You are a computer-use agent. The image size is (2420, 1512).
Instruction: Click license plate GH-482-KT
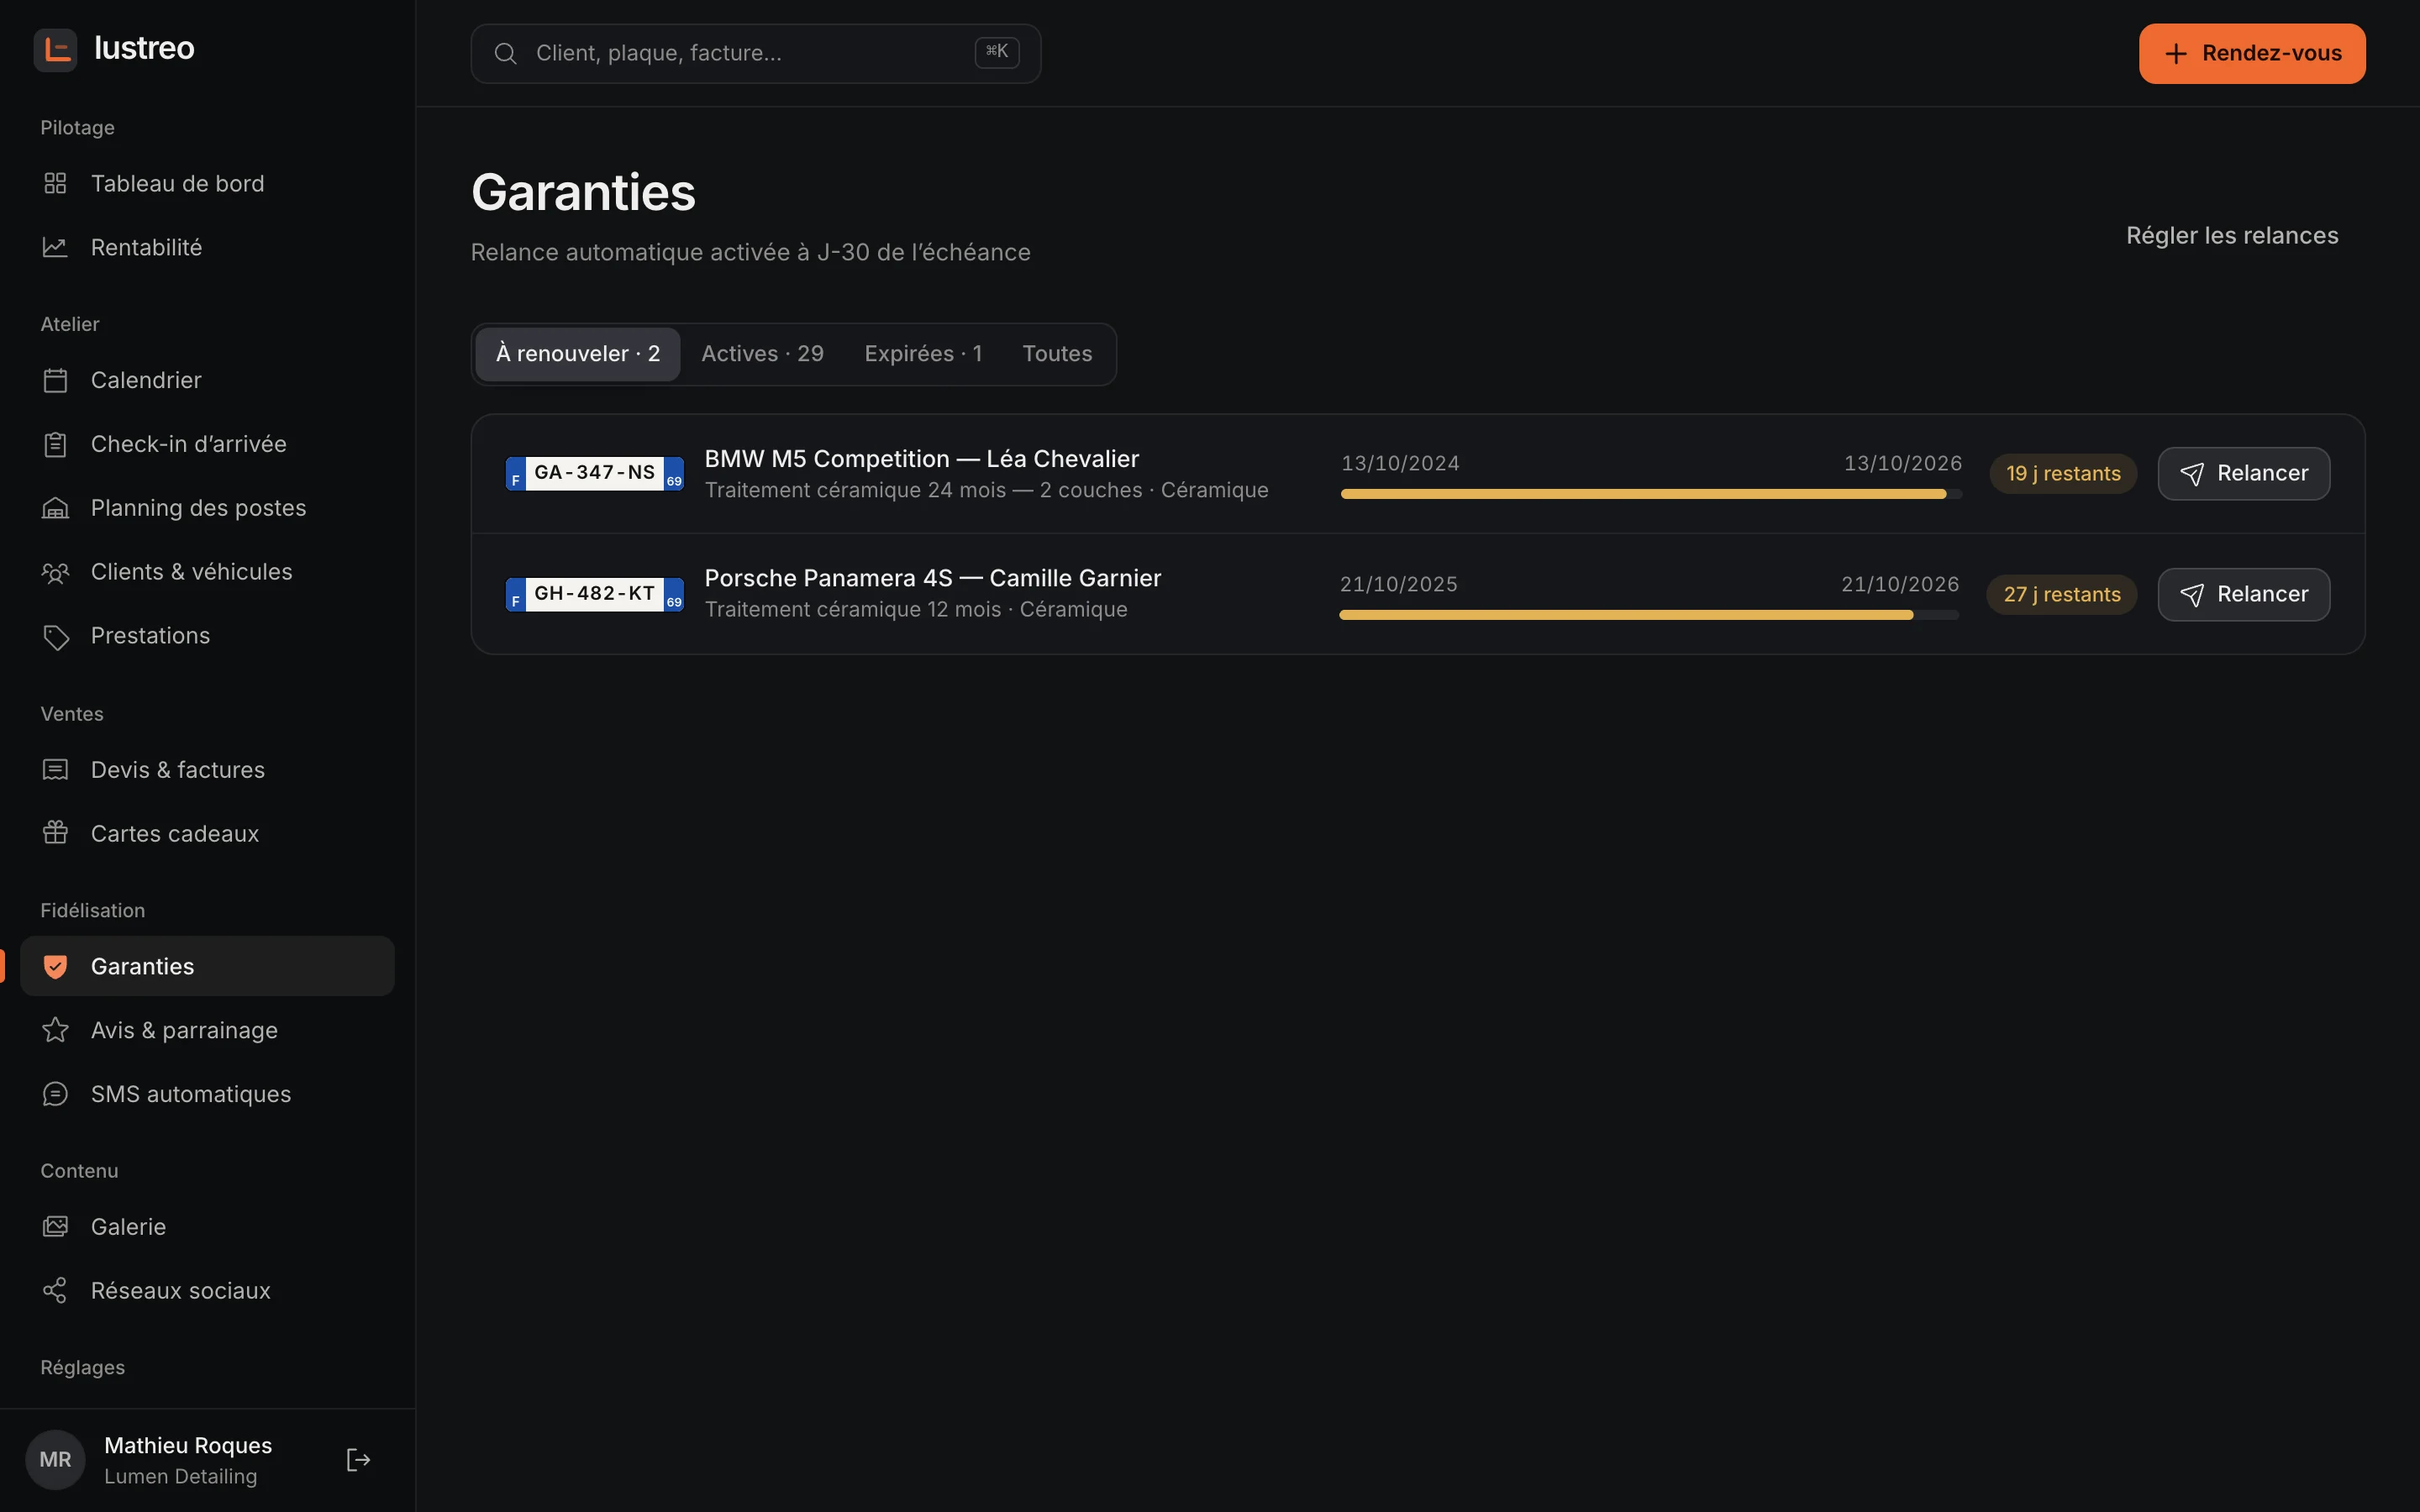595,594
